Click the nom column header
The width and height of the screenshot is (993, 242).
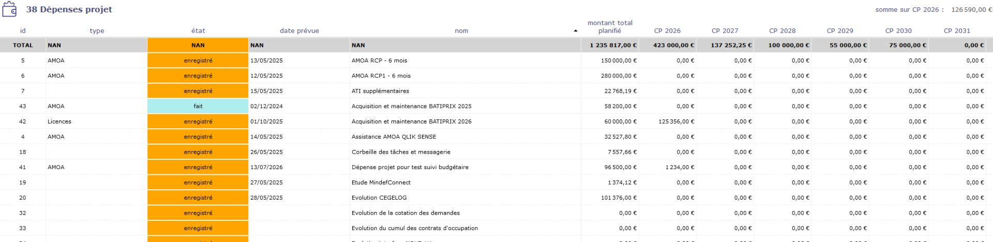(x=461, y=31)
